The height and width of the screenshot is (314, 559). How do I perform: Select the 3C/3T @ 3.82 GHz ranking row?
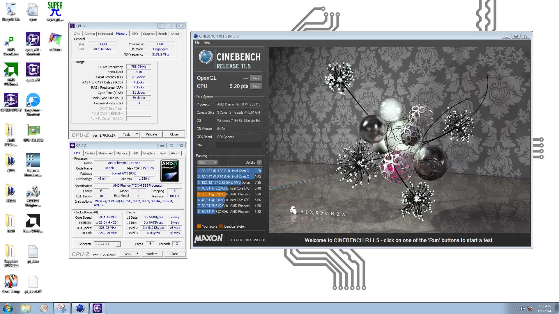tap(229, 212)
